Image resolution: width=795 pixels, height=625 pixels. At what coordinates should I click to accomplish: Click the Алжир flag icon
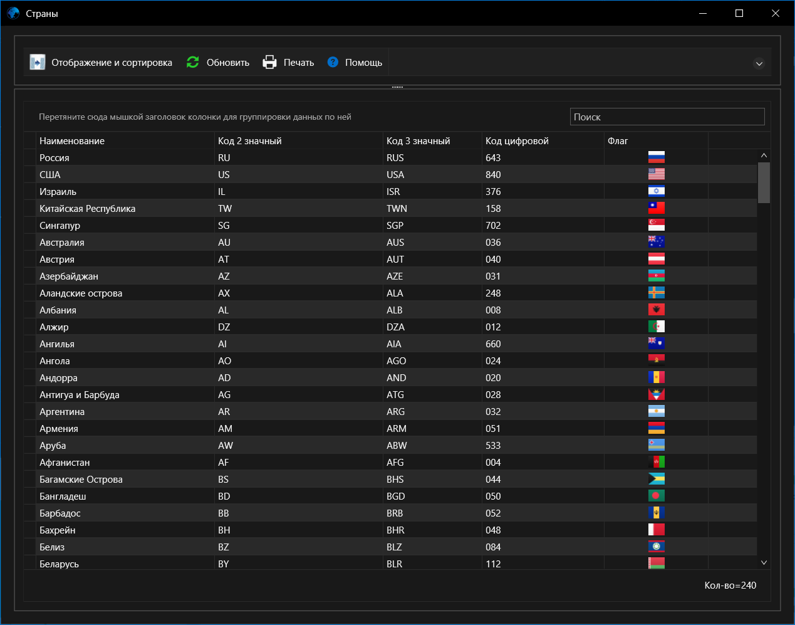point(657,327)
